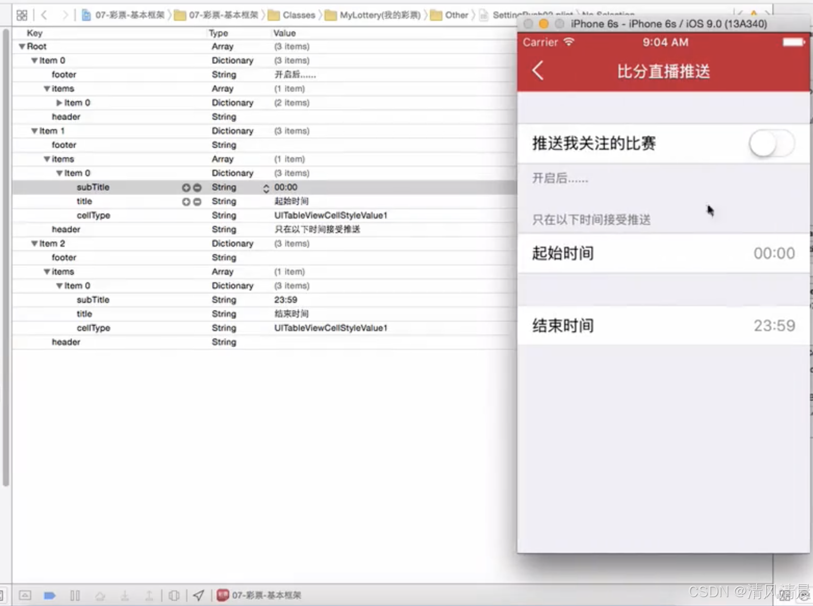Select the value 00:00 in subTitle row

286,187
